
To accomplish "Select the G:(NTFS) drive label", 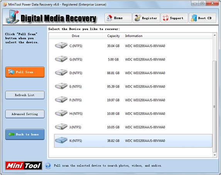I will coord(76,59).
